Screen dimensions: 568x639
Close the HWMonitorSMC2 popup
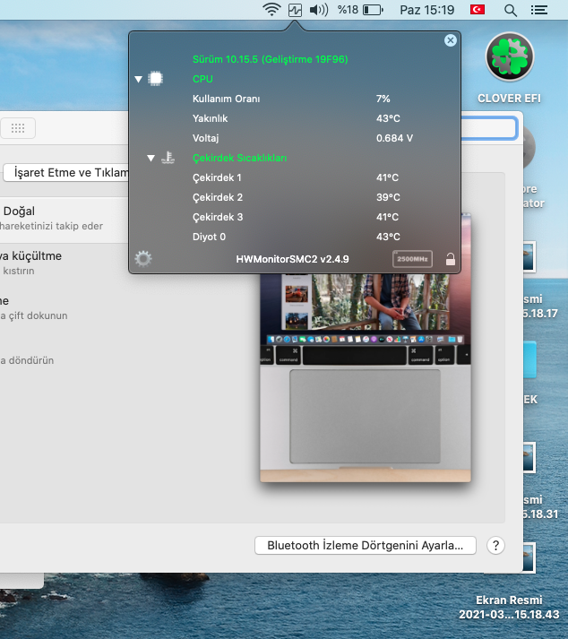[450, 40]
